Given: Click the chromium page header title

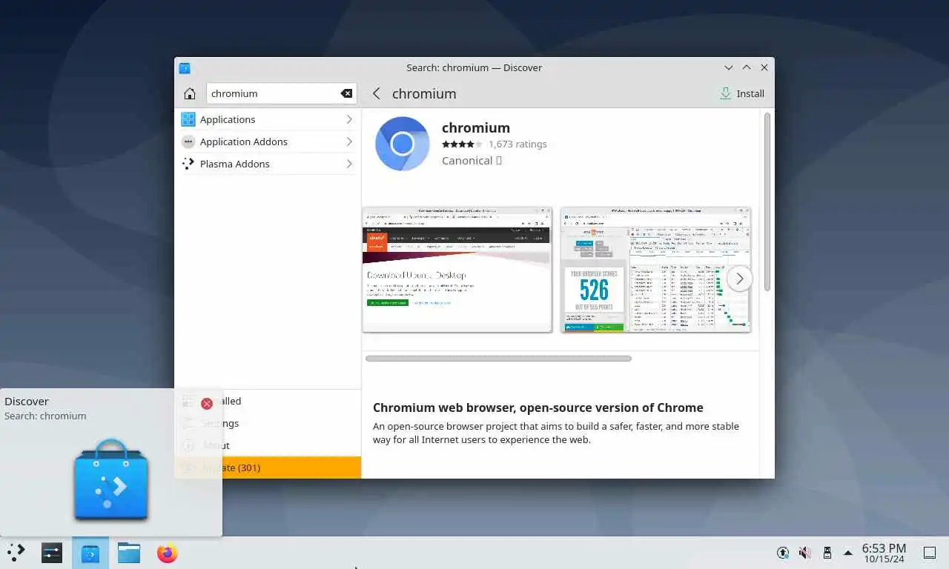Looking at the screenshot, I should 424,93.
